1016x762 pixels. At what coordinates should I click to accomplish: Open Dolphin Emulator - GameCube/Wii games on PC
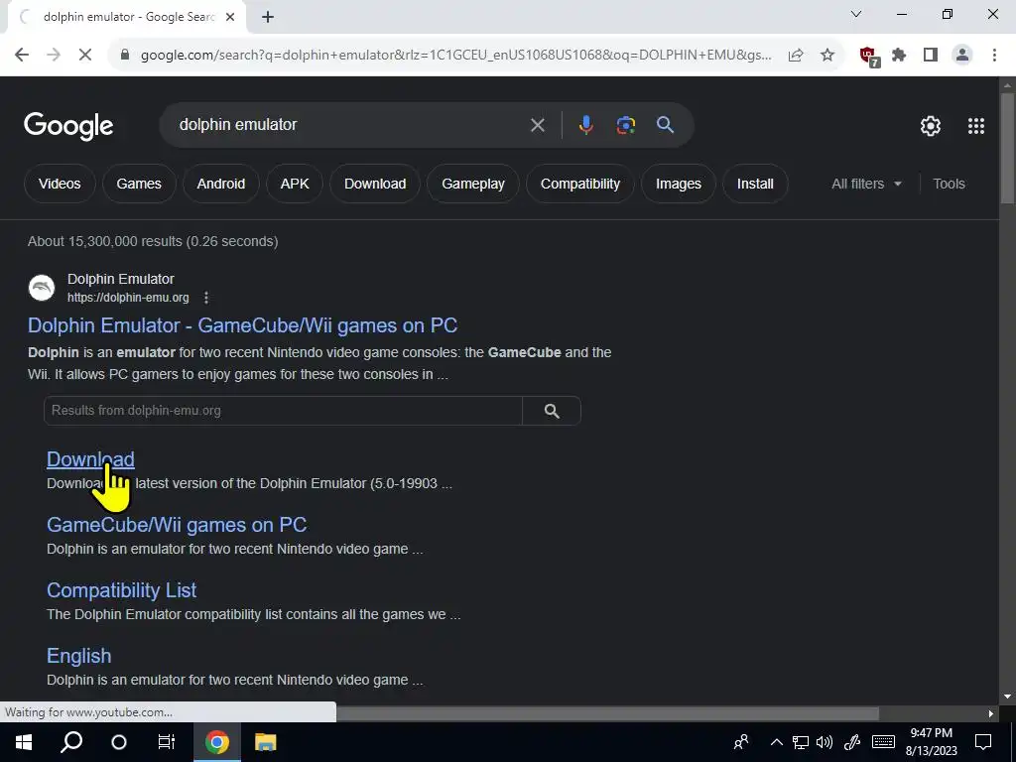[242, 325]
